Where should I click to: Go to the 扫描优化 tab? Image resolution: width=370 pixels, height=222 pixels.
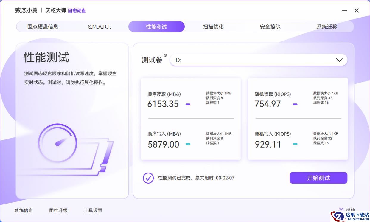click(213, 27)
